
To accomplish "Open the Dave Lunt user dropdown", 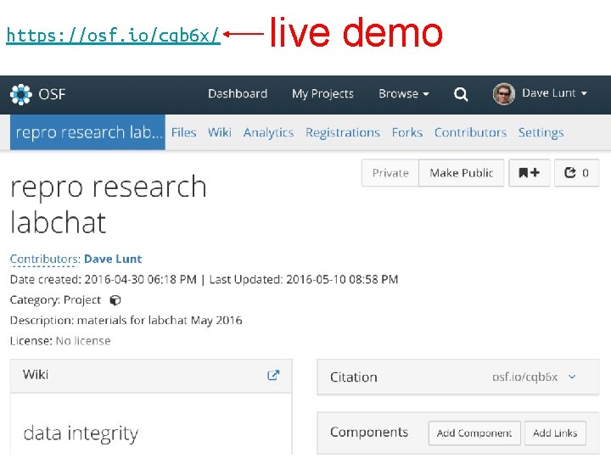I will click(x=554, y=93).
